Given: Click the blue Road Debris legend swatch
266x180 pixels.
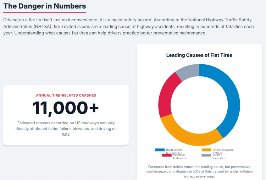Looking at the screenshot, I should [x=160, y=150].
